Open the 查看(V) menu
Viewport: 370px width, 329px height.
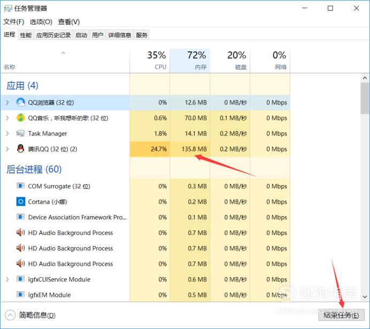[x=68, y=22]
